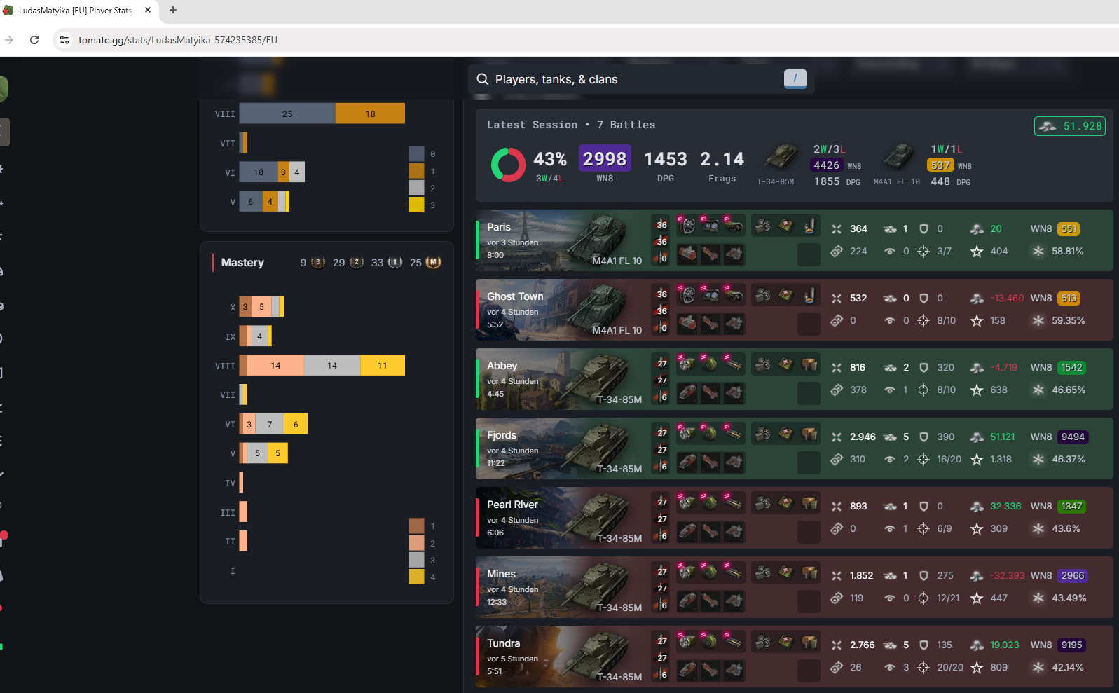Open the Mines battle entry
The height and width of the screenshot is (693, 1119).
(x=794, y=587)
